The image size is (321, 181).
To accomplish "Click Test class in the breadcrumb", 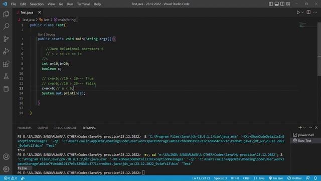I will pyautogui.click(x=47, y=20).
